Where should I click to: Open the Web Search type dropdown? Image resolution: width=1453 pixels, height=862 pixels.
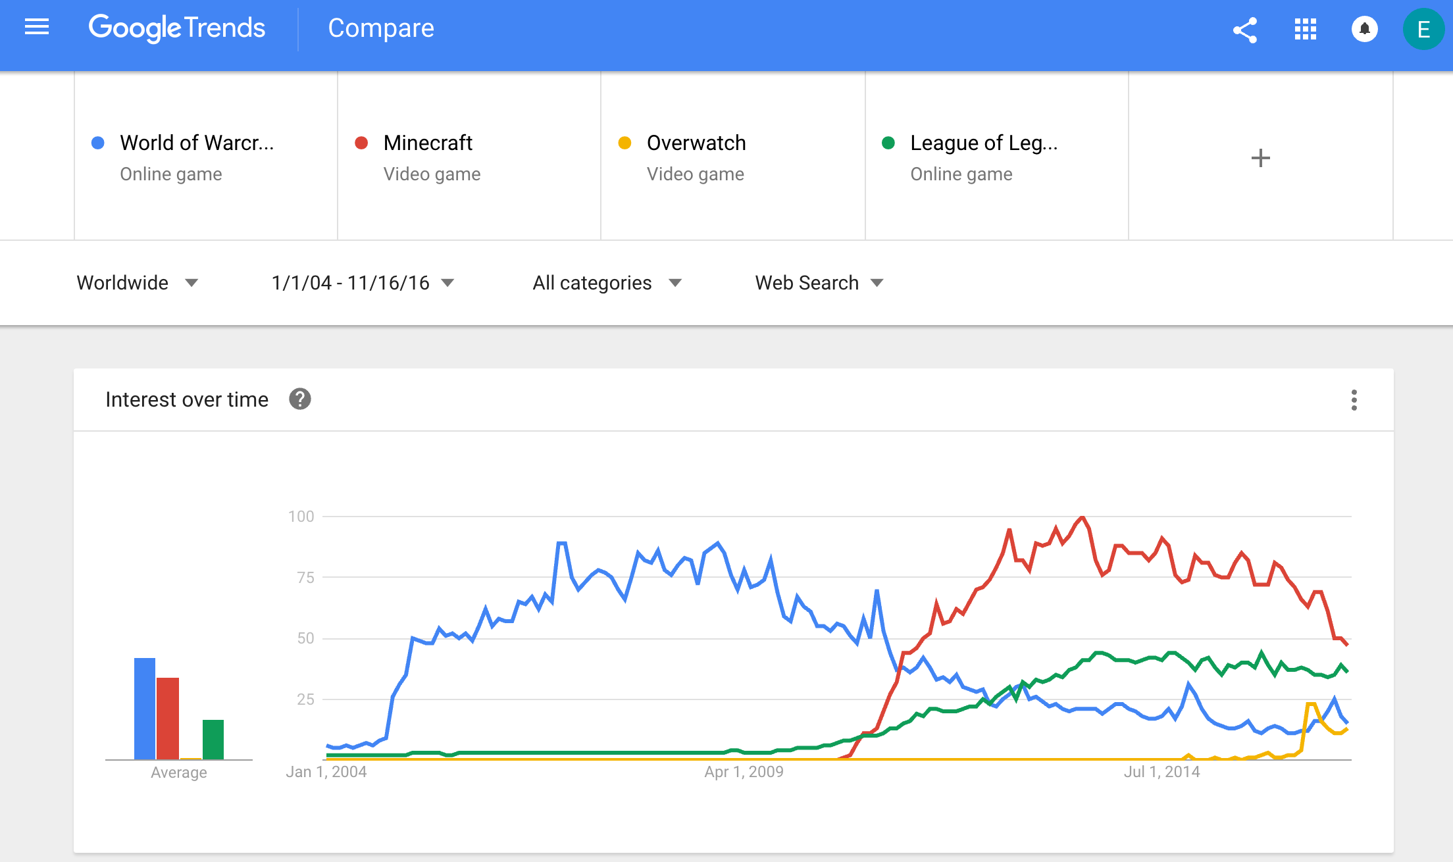click(819, 283)
